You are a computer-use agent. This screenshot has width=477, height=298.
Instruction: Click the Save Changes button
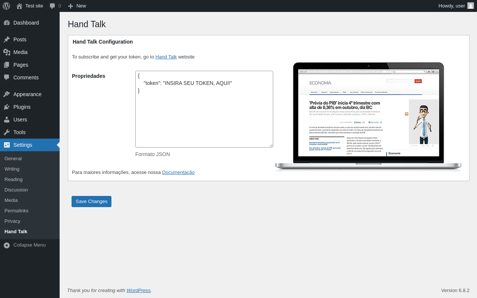(x=91, y=202)
